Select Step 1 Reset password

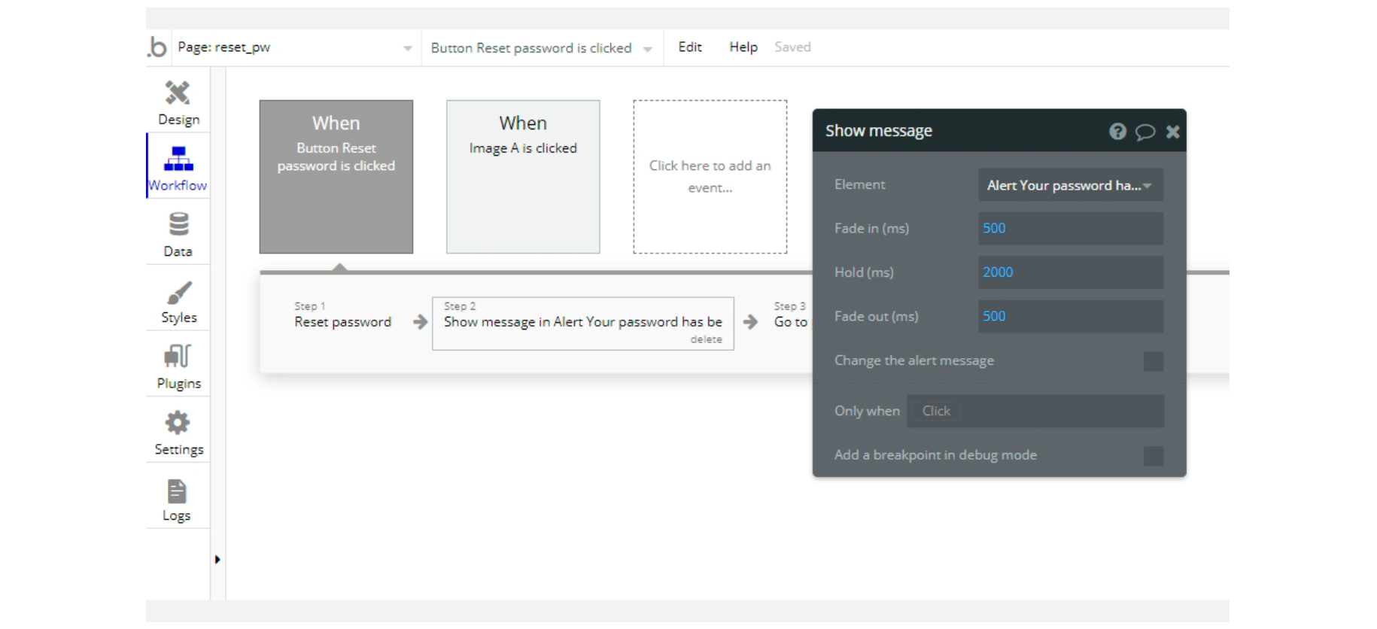pyautogui.click(x=343, y=315)
